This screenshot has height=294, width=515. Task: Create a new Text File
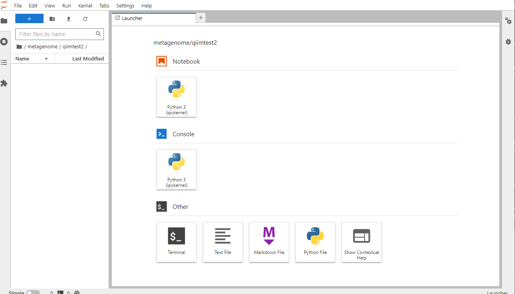[x=223, y=242]
